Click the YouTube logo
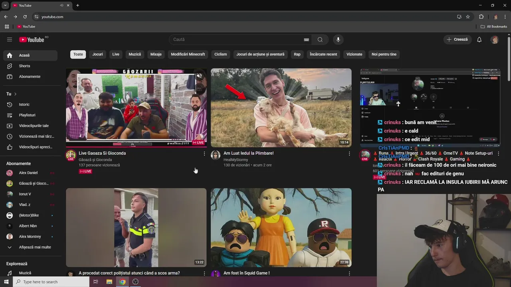 (x=32, y=39)
